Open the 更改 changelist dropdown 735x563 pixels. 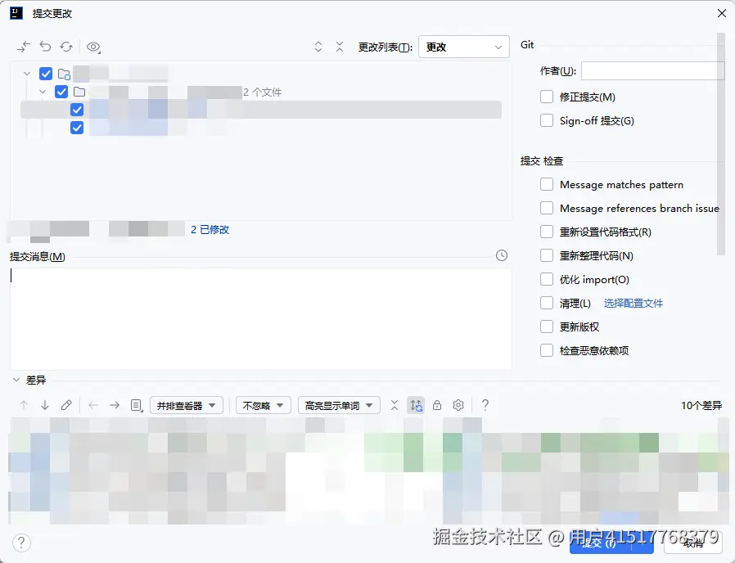464,47
